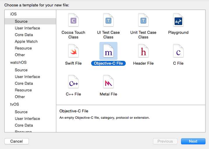Choose the UI Test Case Class icon

(x=108, y=20)
